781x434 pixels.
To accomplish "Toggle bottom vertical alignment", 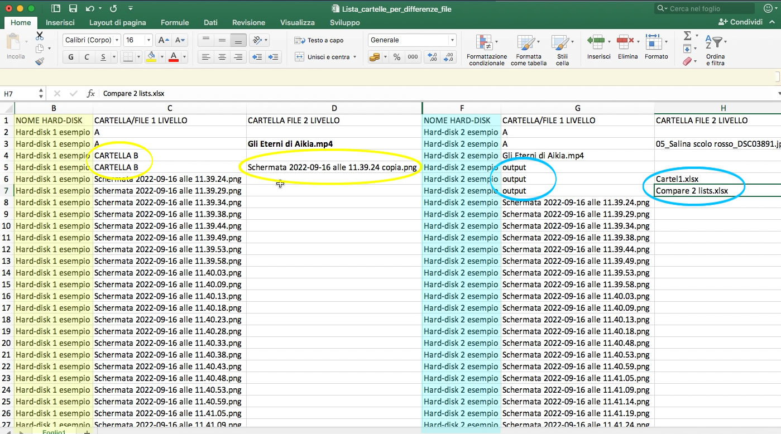I will [x=238, y=40].
